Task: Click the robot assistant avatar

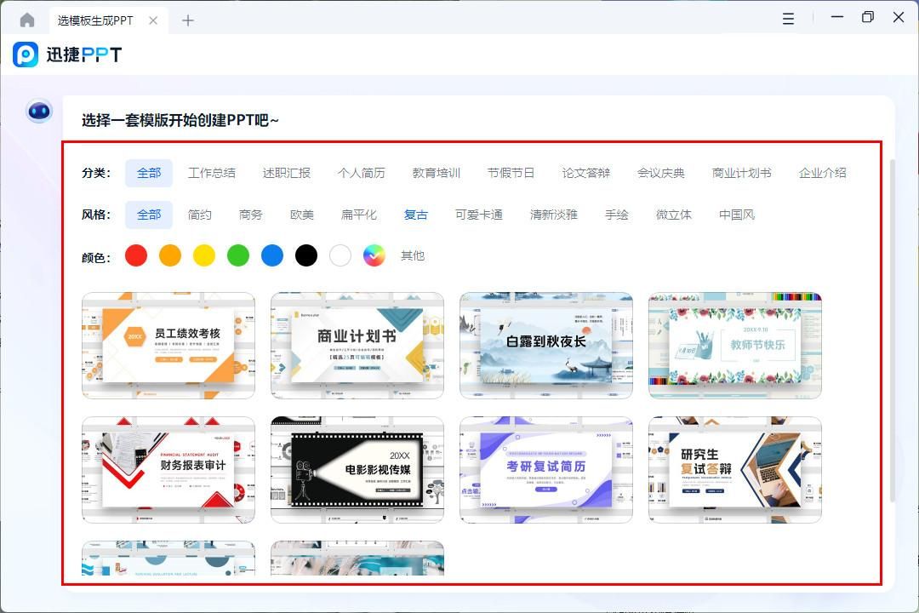Action: pyautogui.click(x=39, y=111)
